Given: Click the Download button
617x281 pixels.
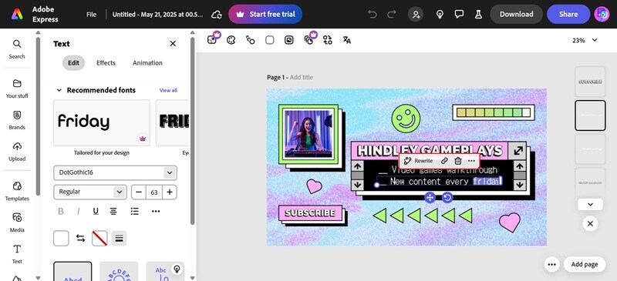Looking at the screenshot, I should (516, 14).
